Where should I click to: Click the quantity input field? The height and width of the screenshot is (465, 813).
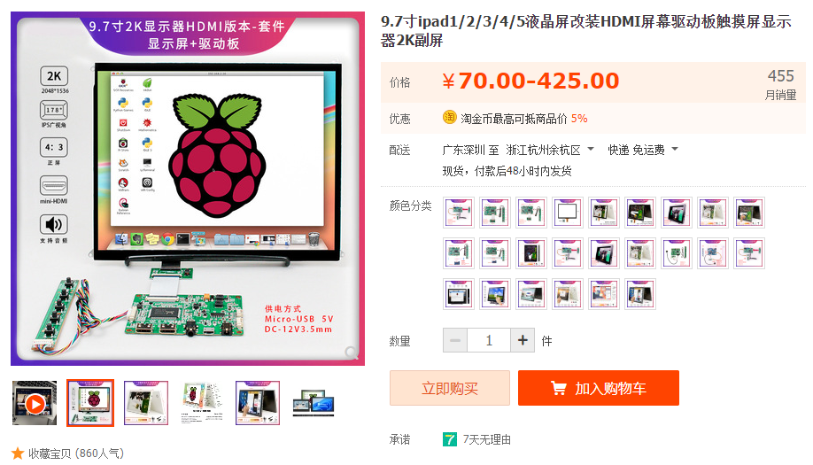[x=489, y=341]
